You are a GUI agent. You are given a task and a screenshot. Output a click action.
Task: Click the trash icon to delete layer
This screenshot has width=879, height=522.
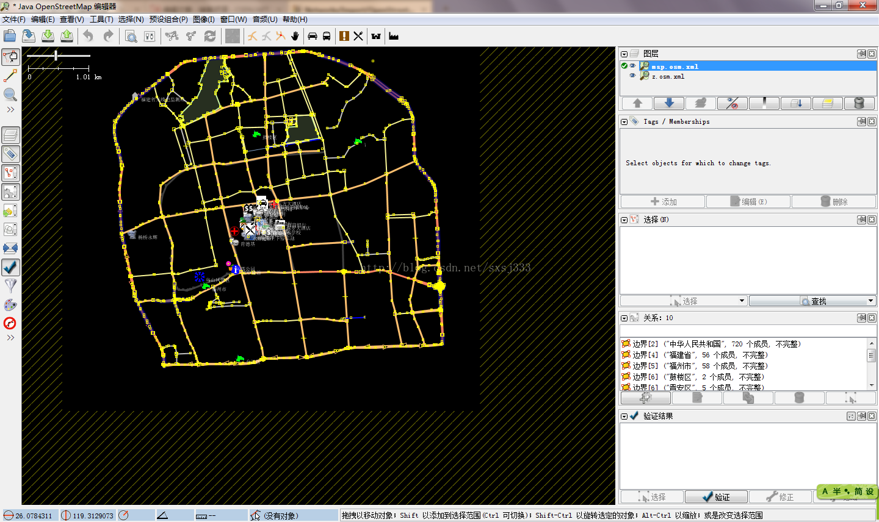coord(859,103)
